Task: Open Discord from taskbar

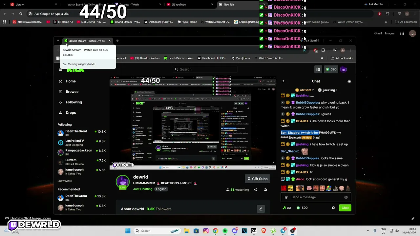Action: point(235,231)
